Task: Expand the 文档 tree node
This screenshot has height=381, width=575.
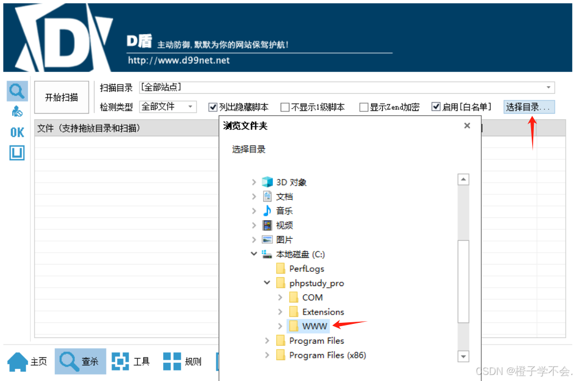Action: (254, 197)
